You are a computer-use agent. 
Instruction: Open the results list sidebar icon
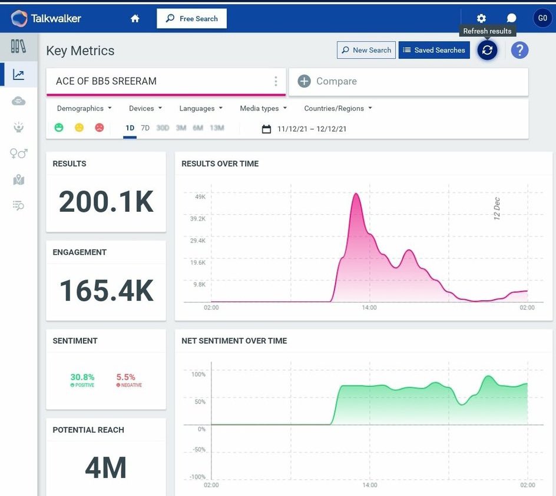18,205
